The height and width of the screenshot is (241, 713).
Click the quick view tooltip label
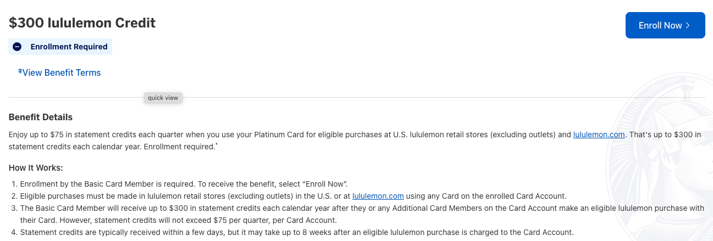163,98
